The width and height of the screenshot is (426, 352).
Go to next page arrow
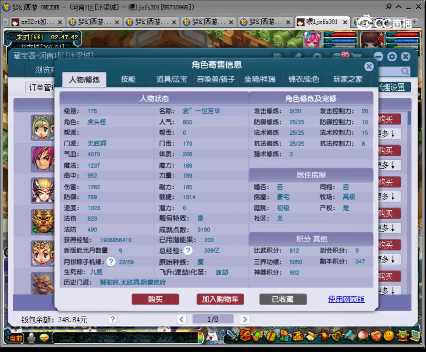(245, 319)
